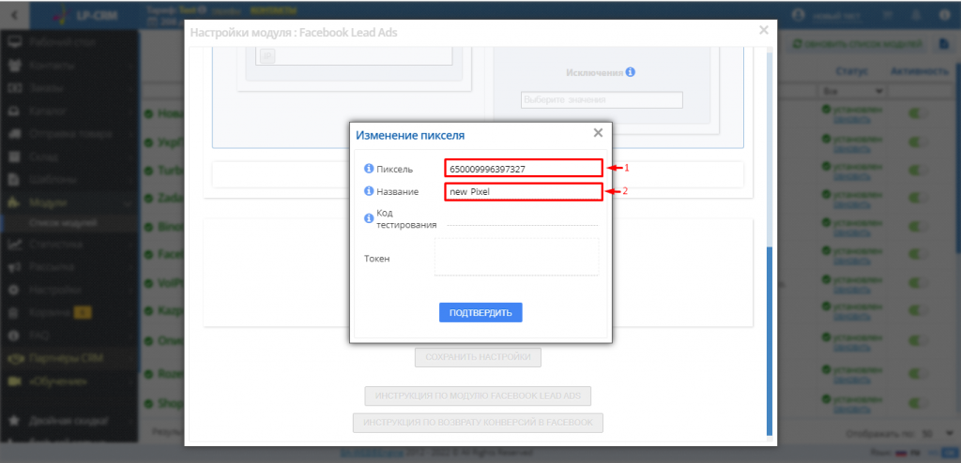Click the Активность column header
This screenshot has width=961, height=463.
tap(920, 71)
